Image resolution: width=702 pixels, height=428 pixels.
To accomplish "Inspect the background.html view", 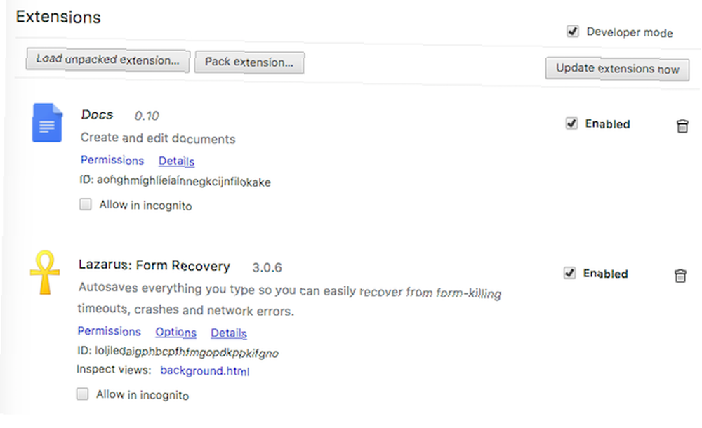I will coord(204,370).
